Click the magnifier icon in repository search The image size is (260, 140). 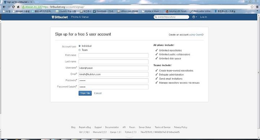coord(156,17)
